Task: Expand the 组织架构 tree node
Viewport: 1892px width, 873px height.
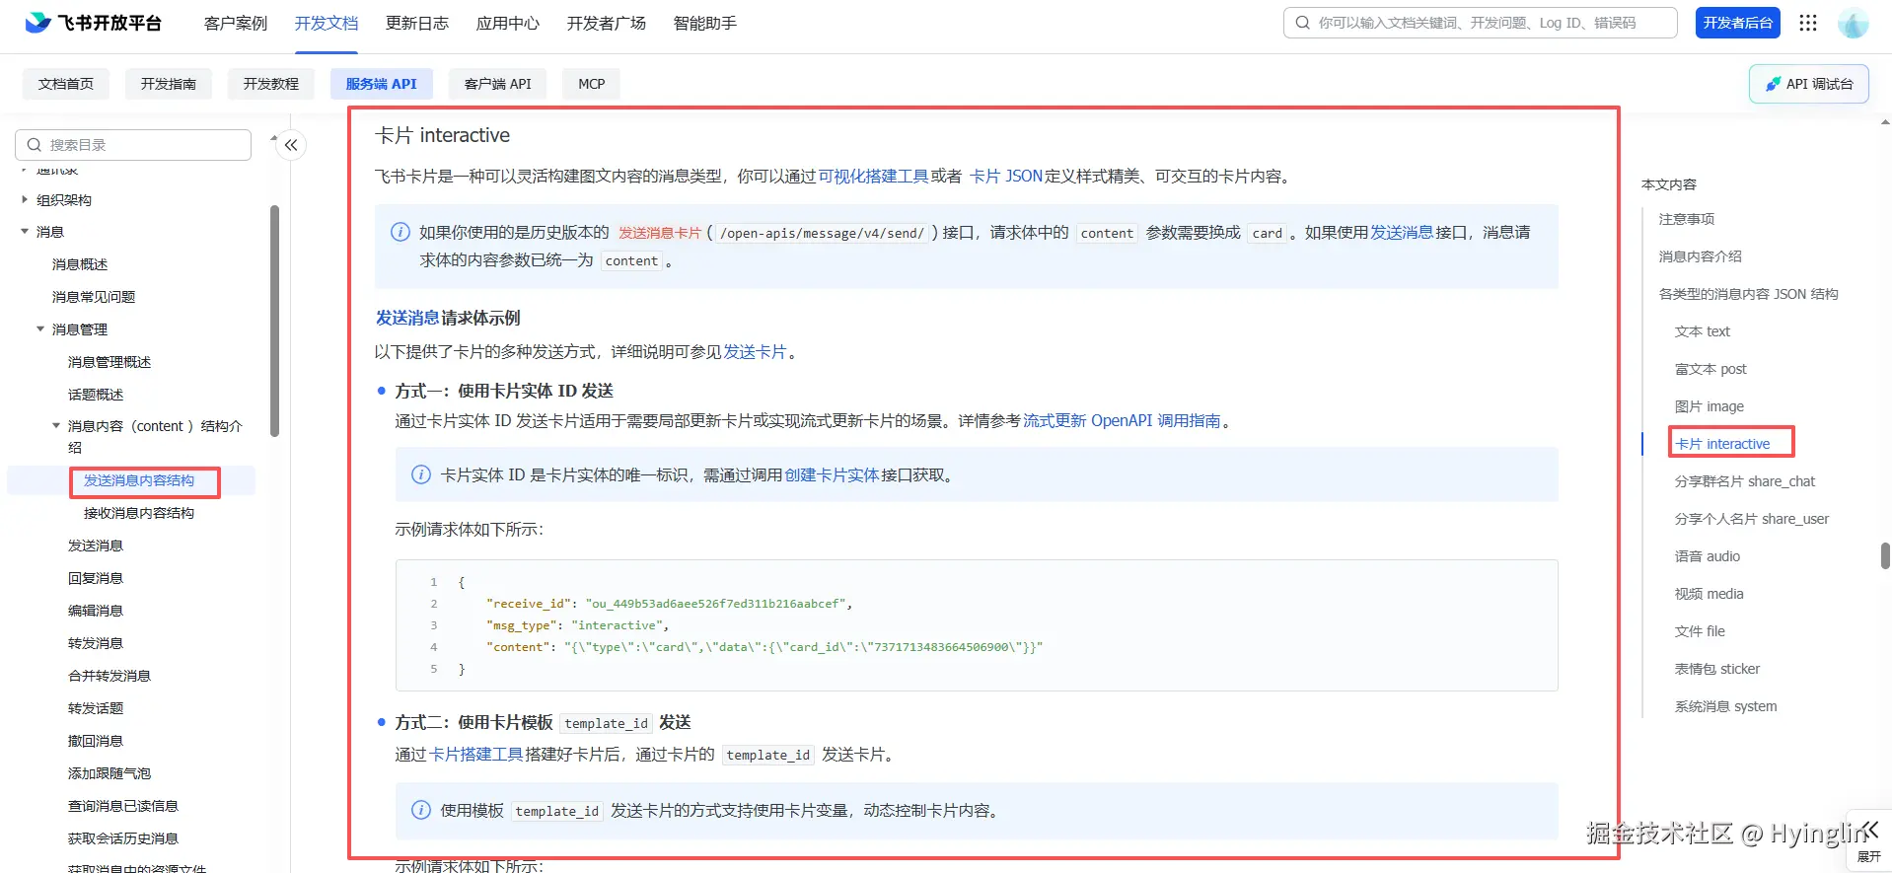Action: pyautogui.click(x=25, y=199)
